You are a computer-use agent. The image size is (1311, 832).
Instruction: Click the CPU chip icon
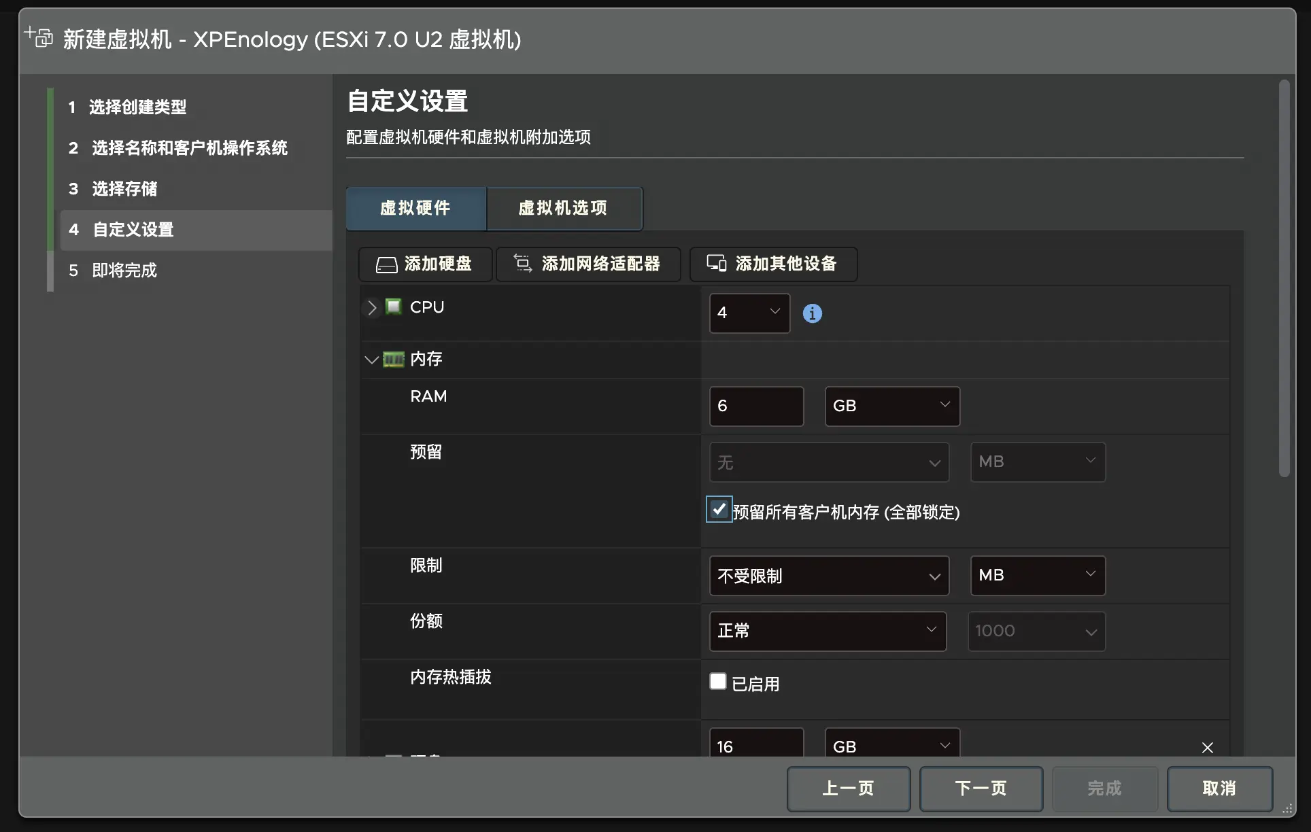coord(393,307)
